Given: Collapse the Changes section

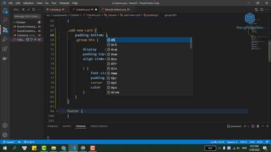Looking at the screenshot, I should click(14, 22).
